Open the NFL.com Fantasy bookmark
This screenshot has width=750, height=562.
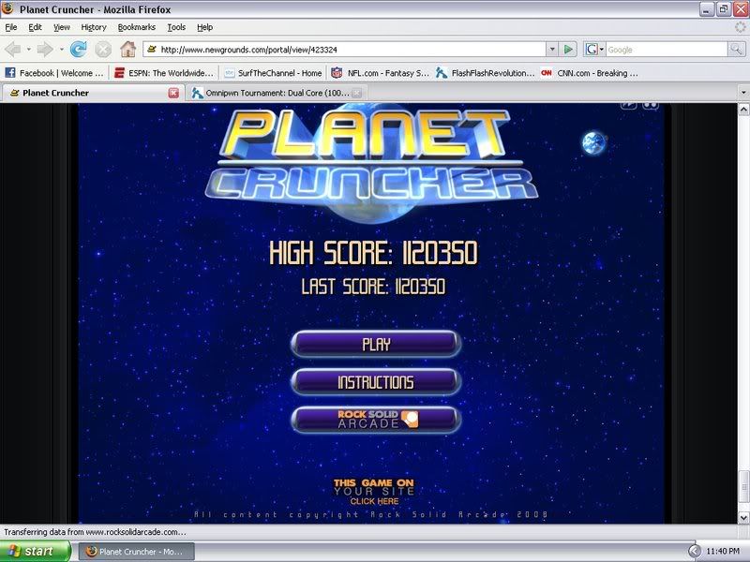[379, 72]
